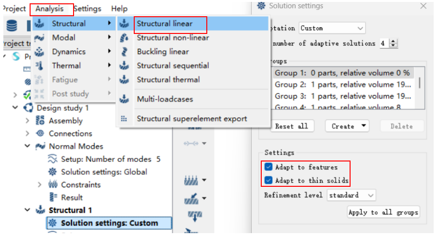
Task: Increase the number of adaptive solutions stepper
Action: point(393,41)
